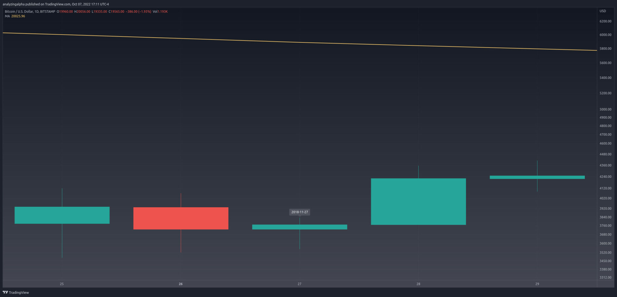Click the Vol 1.193K value in legend
Screen dimensions: 617x297
[160, 11]
